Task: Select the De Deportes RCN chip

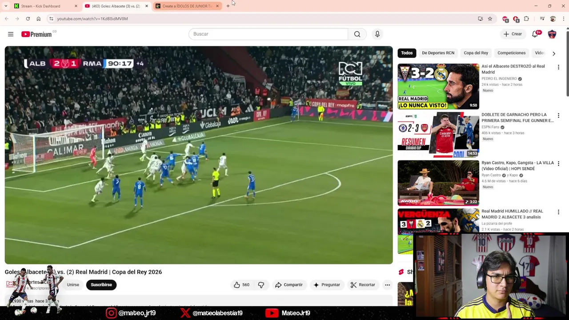Action: point(438,53)
